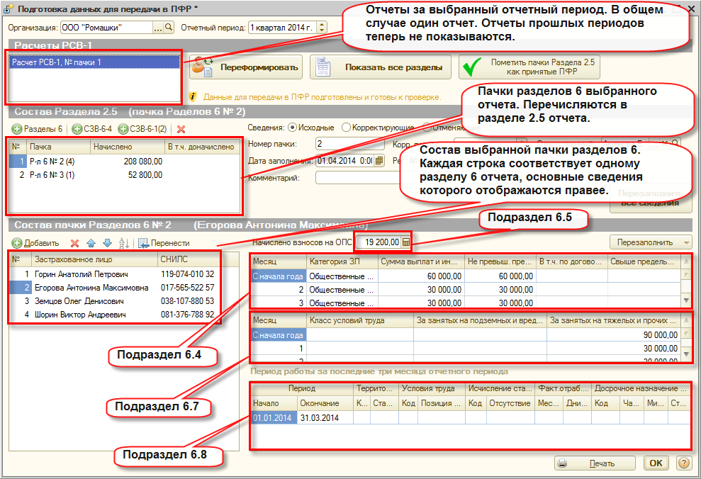Click the red delete icon beside СЗВ-6-1(2)
The width and height of the screenshot is (701, 479).
tap(181, 129)
